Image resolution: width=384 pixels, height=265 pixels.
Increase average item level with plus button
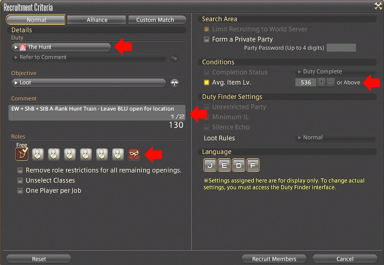[x=321, y=83]
